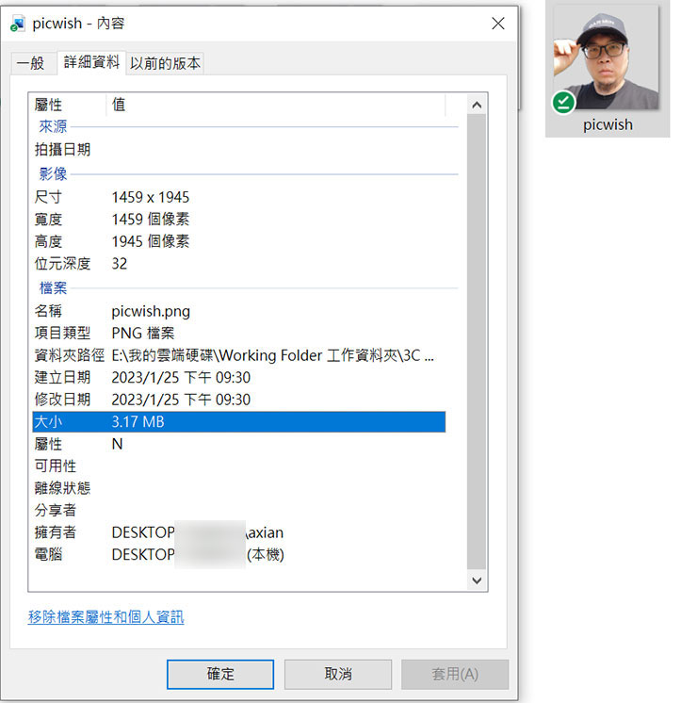Click the 來源 group header
The width and height of the screenshot is (697, 703).
53,126
